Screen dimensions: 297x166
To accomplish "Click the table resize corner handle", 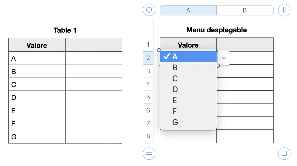I will pyautogui.click(x=284, y=153).
